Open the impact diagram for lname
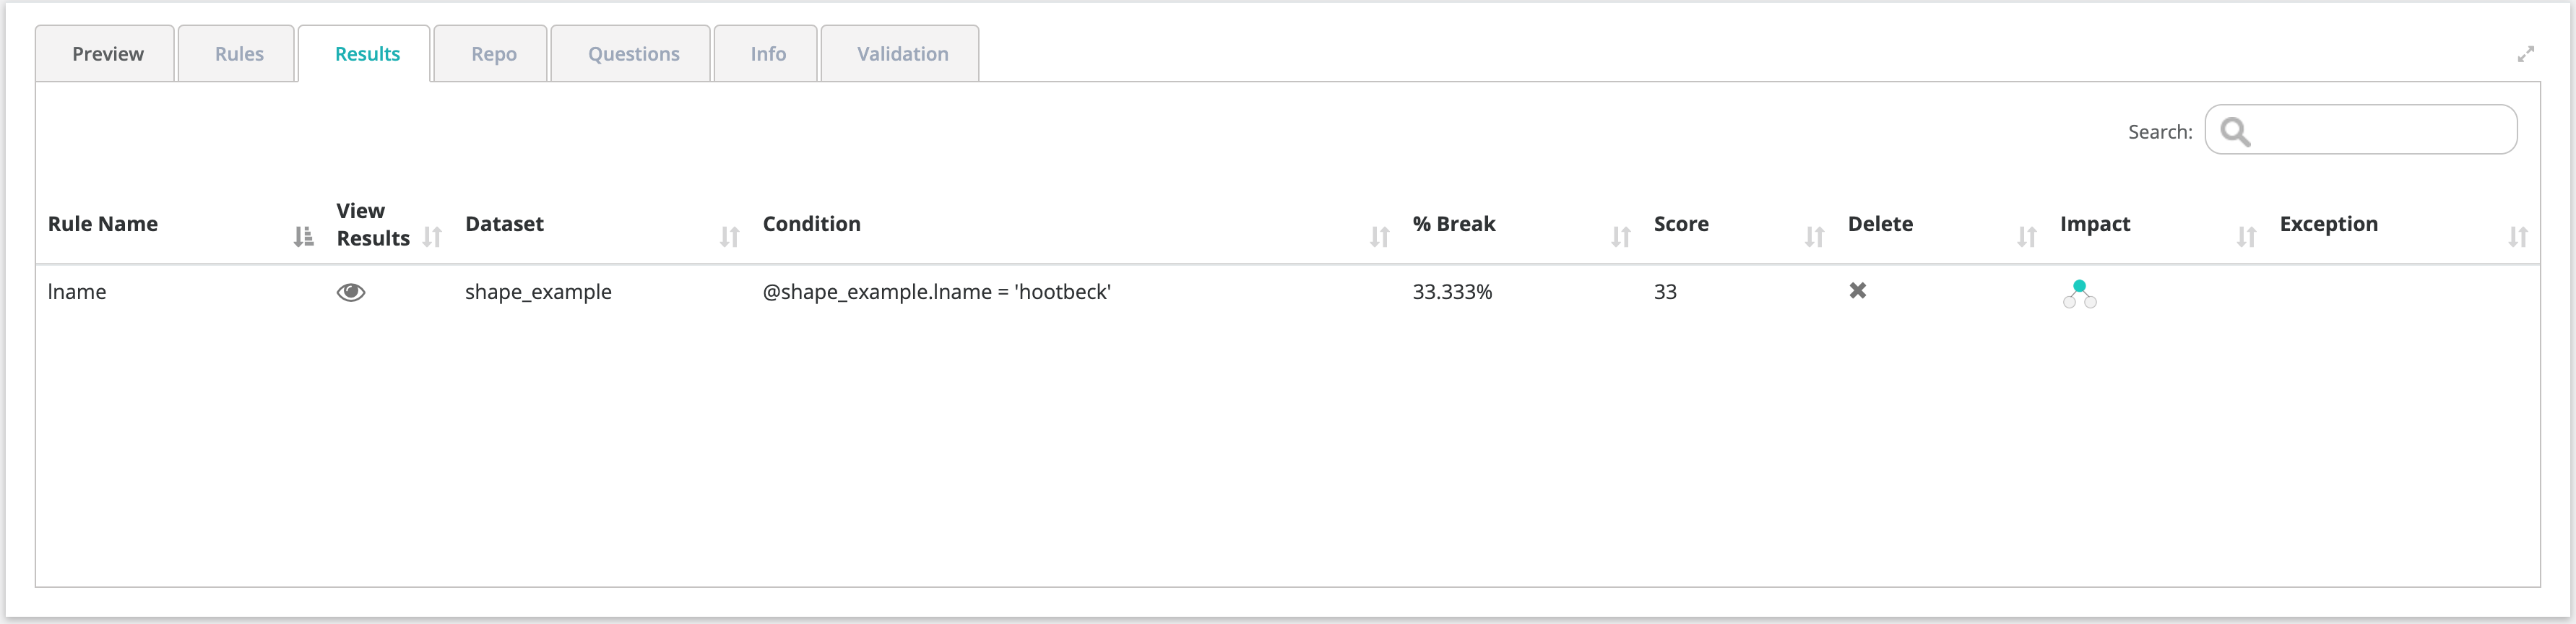Viewport: 2576px width, 624px height. pos(2079,294)
